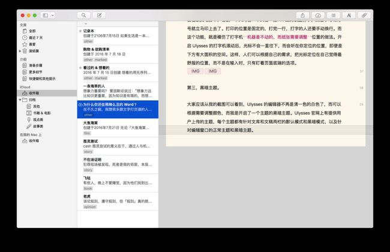390x252 pixels.
Task: Click the star on 看过的 & 想看的
Action: coord(80,68)
